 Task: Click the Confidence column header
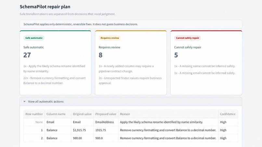coord(228,114)
